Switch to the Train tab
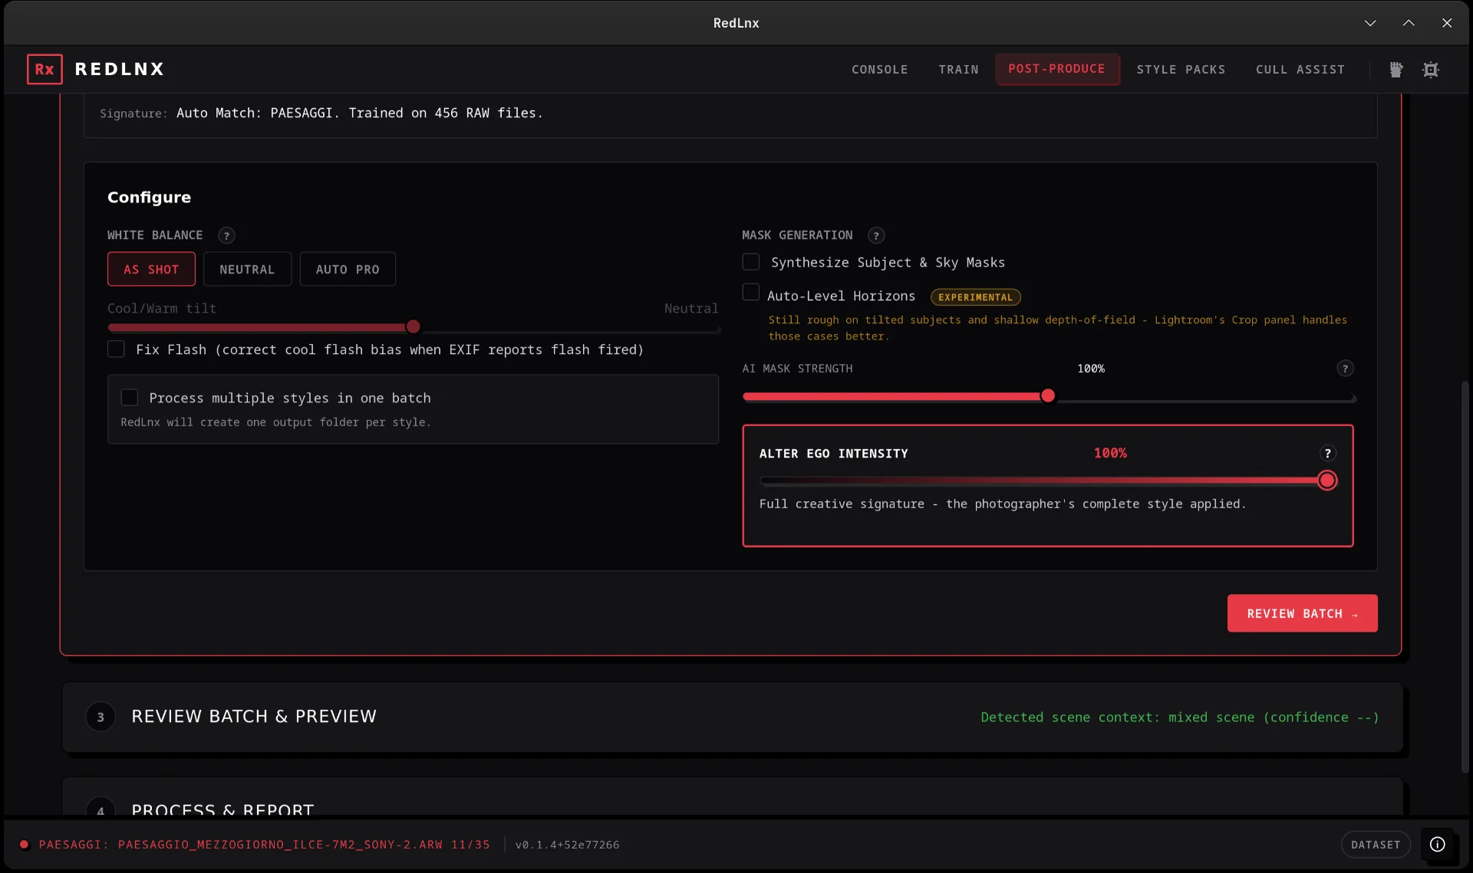The width and height of the screenshot is (1473, 873). (959, 69)
